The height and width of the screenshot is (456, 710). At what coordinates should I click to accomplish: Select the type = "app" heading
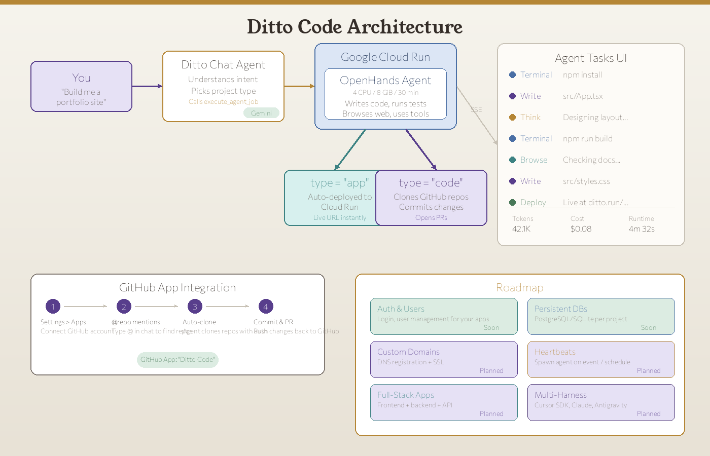[340, 183]
